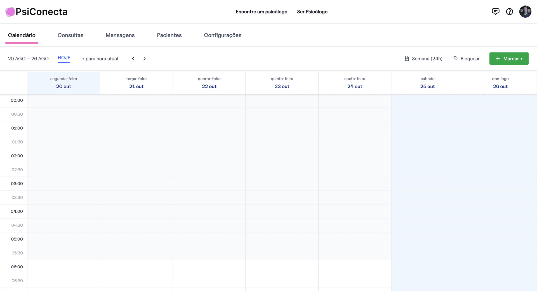This screenshot has width=537, height=291.
Task: Open the user profile avatar
Action: pos(525,11)
